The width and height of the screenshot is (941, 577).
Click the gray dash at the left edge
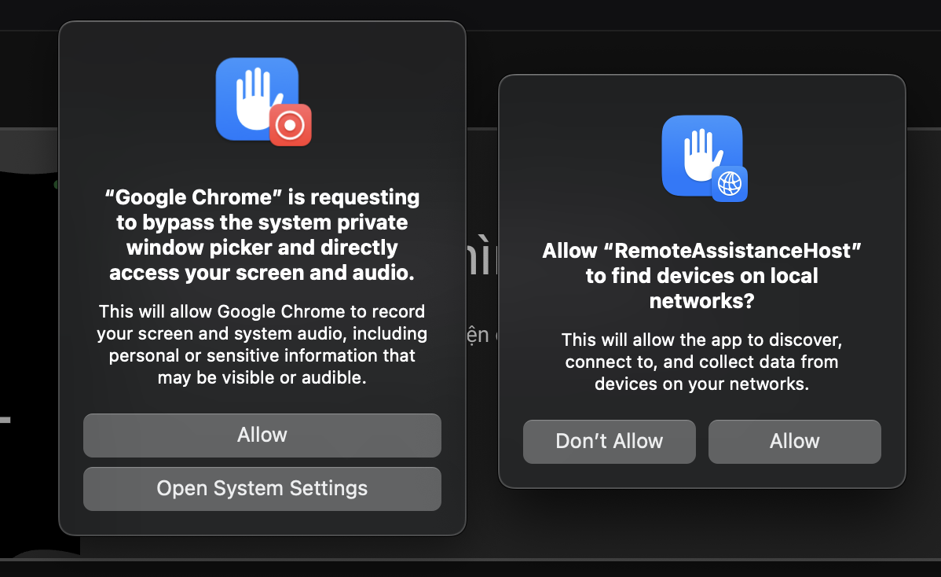[x=5, y=420]
